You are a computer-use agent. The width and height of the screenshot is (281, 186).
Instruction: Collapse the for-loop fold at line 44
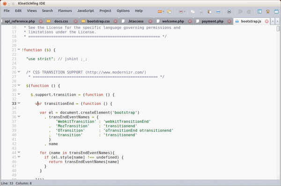point(19,152)
